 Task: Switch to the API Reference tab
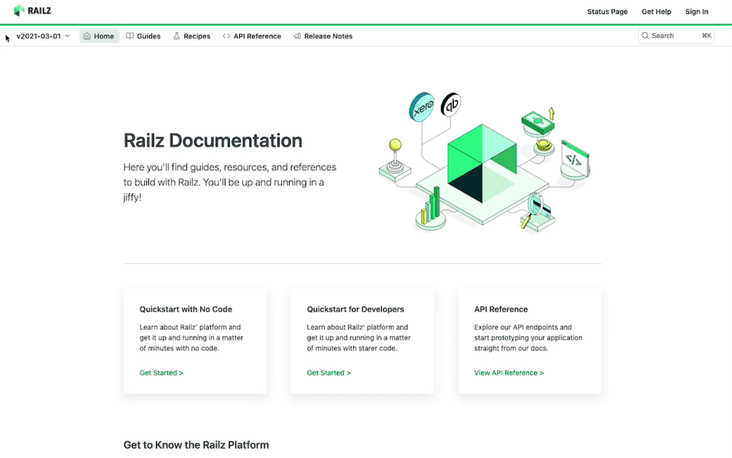252,36
